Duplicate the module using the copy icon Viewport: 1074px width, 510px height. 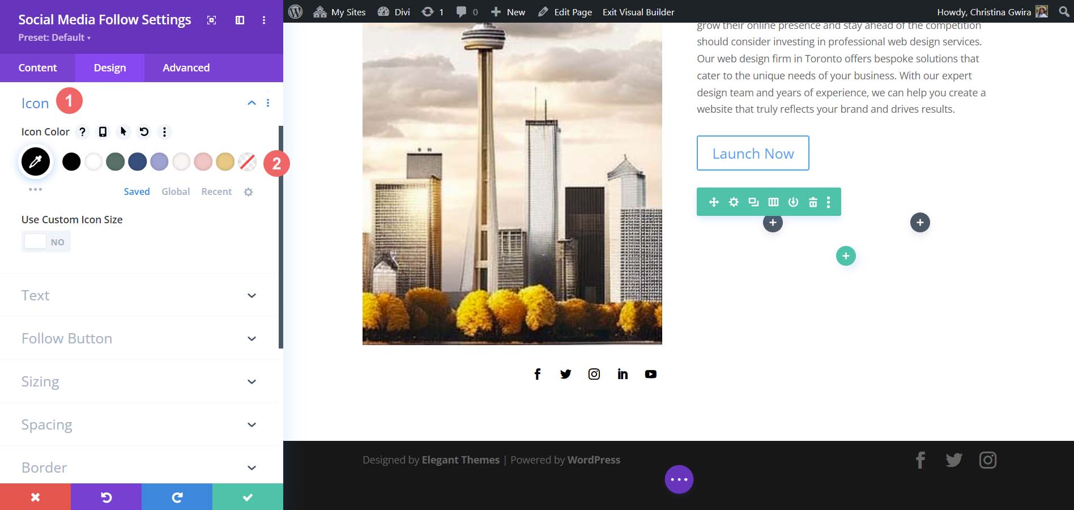coord(753,202)
